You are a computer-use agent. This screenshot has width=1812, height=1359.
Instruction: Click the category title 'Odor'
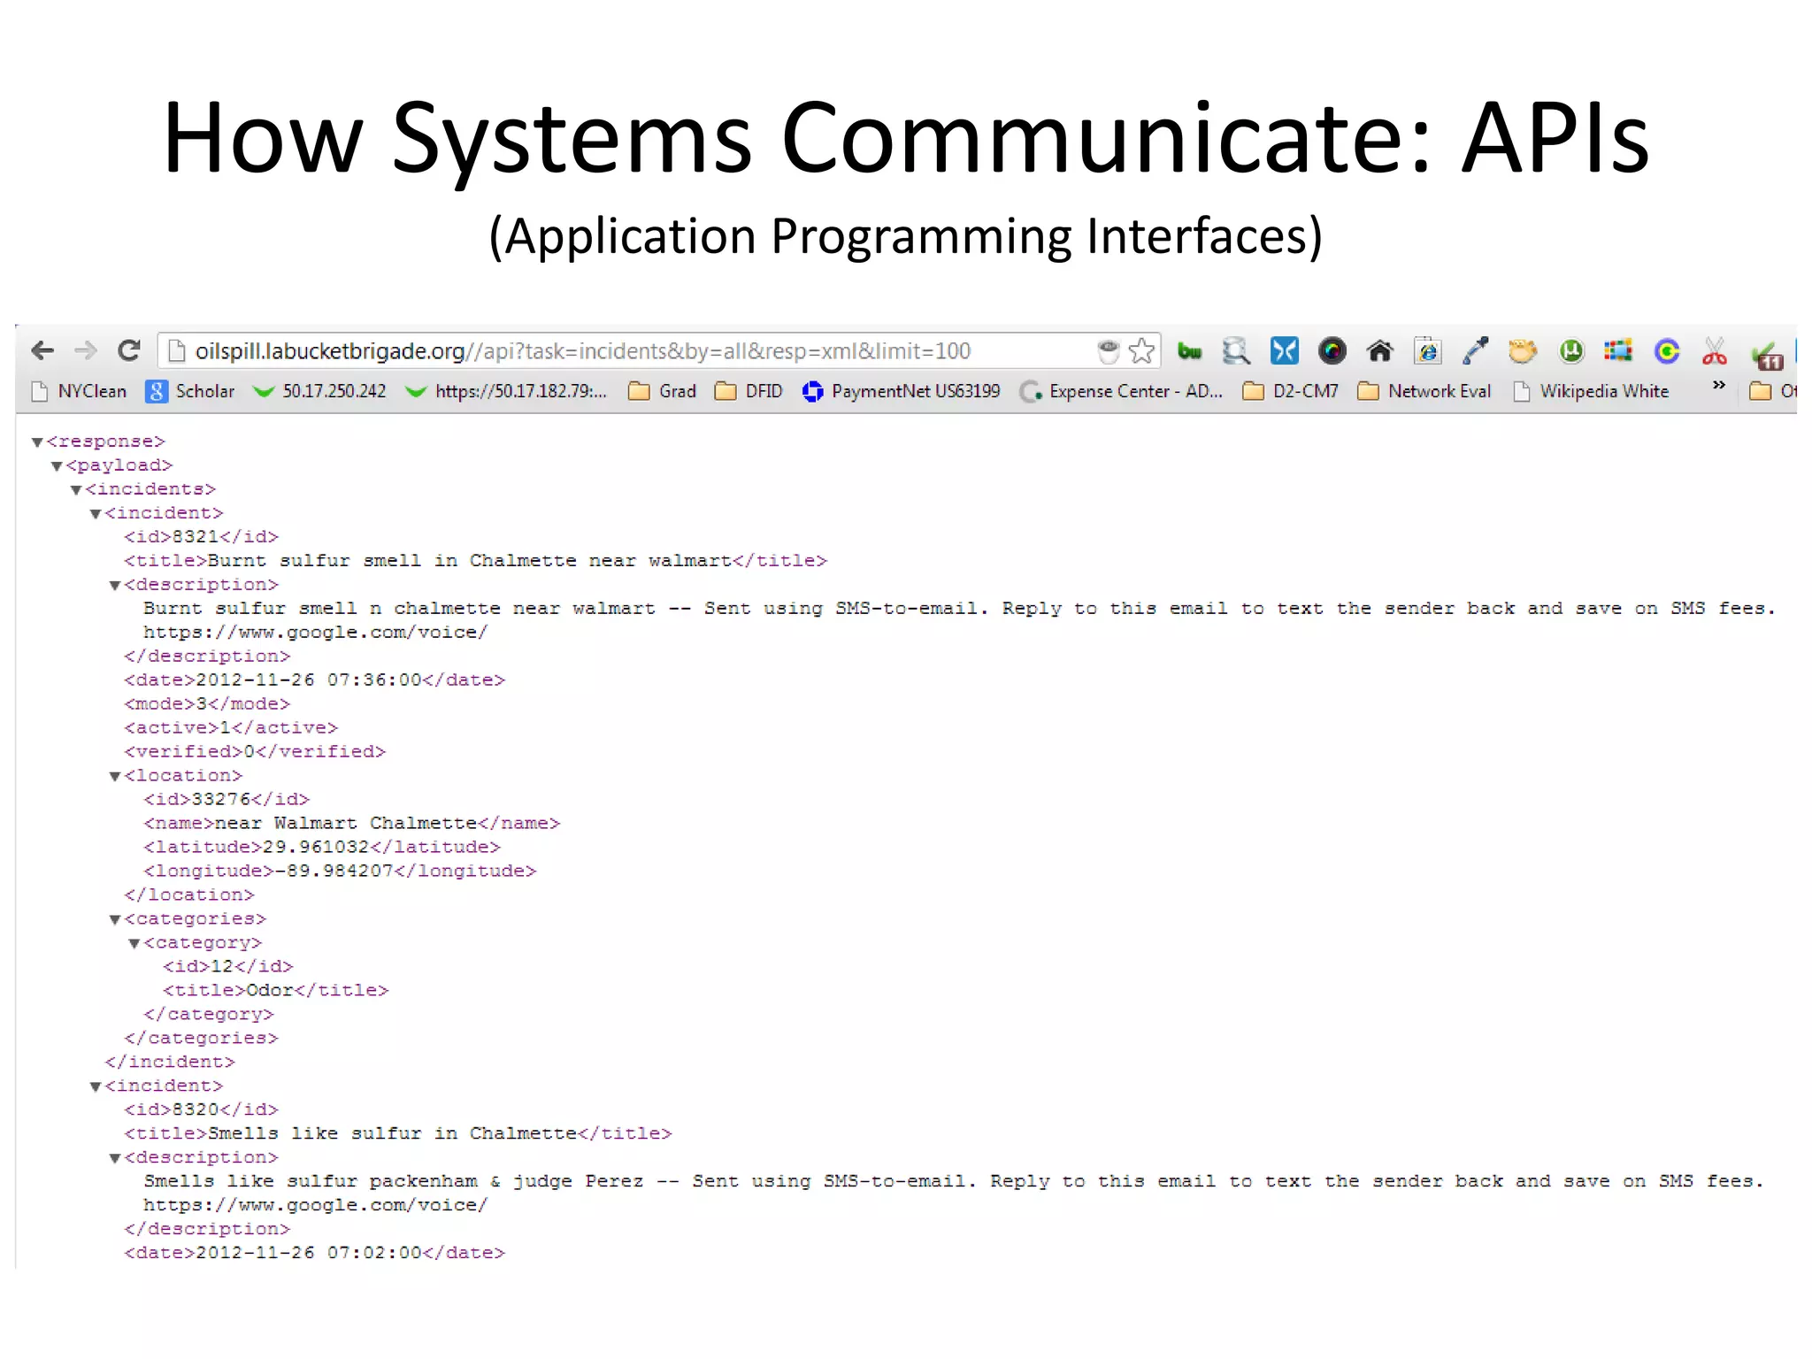tap(269, 990)
